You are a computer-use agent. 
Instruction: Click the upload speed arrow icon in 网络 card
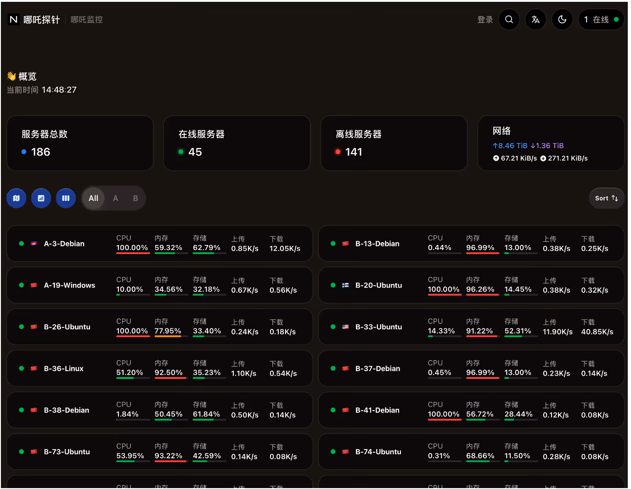point(496,158)
